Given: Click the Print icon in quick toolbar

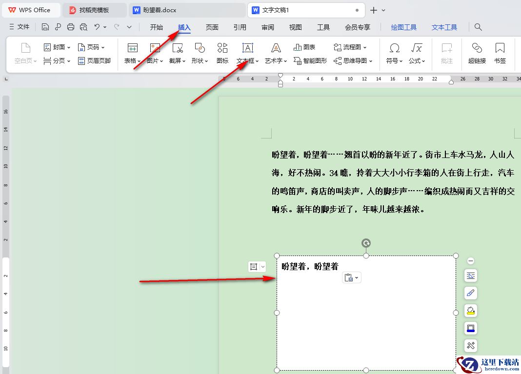Looking at the screenshot, I should [70, 27].
